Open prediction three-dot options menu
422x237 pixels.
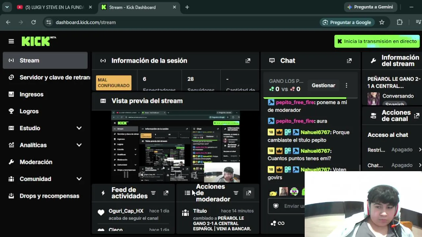[346, 85]
